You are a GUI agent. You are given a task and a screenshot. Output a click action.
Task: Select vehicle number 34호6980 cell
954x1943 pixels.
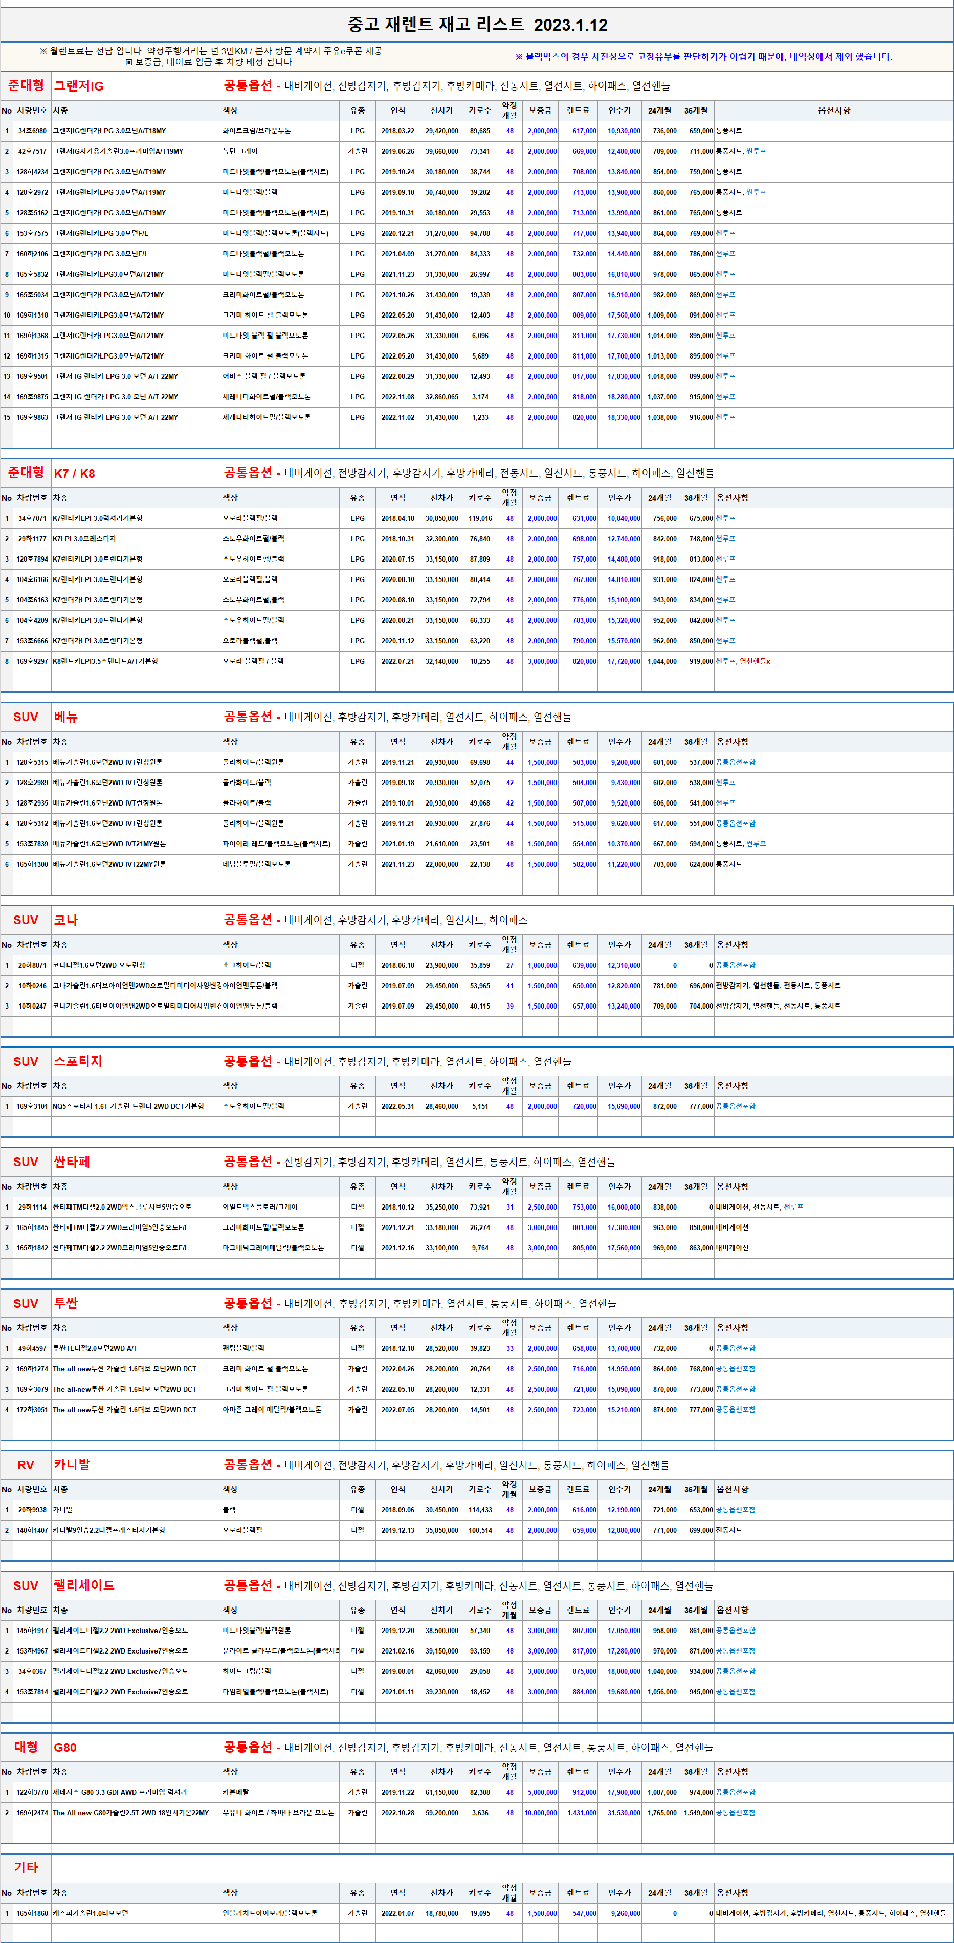coord(32,131)
